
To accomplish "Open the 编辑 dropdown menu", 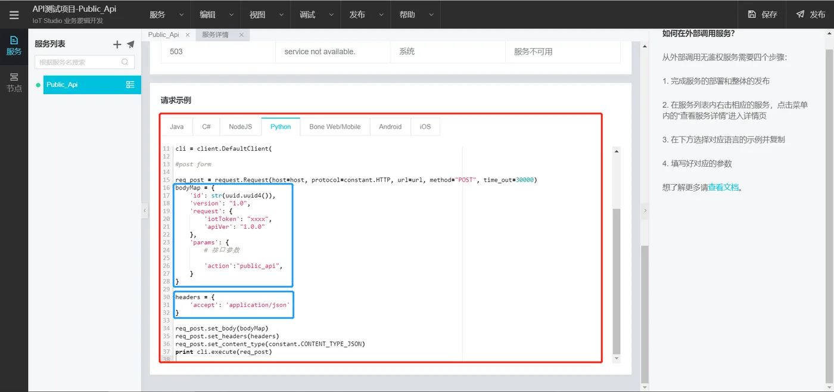I will click(x=216, y=14).
